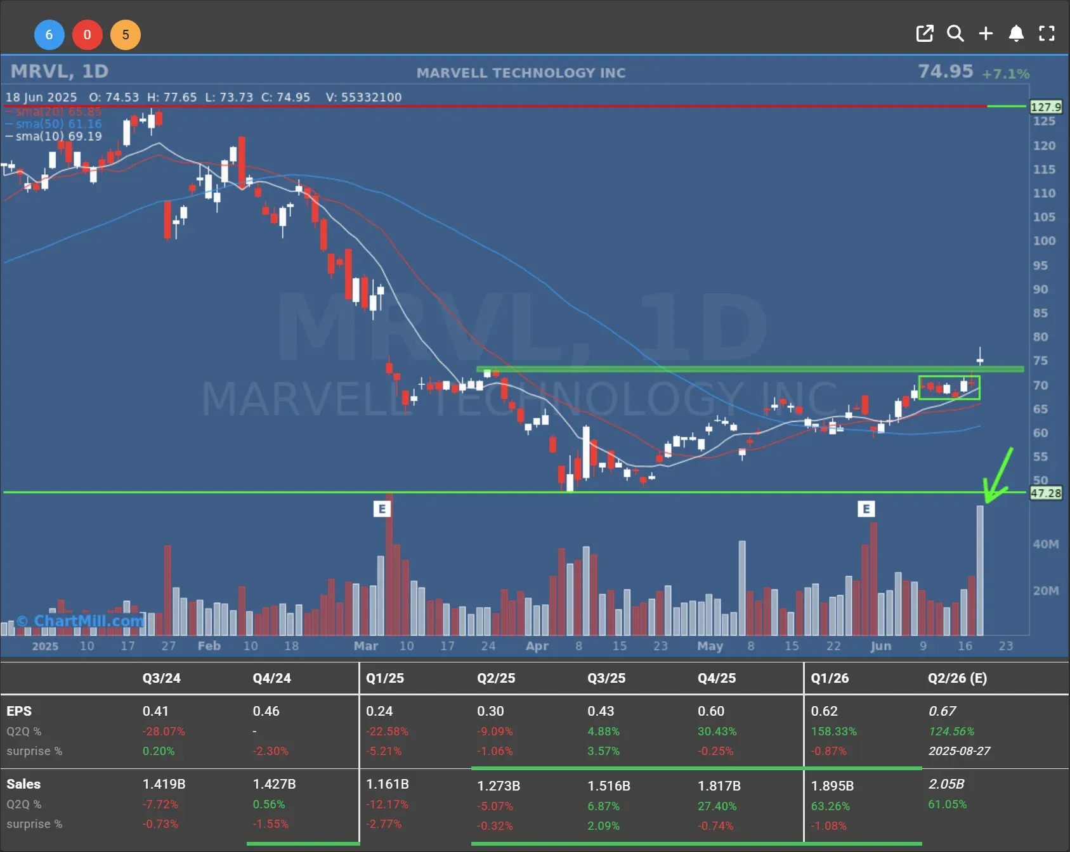Click the 158.33% EPS growth cell
Screen dimensions: 1070x852
(833, 732)
